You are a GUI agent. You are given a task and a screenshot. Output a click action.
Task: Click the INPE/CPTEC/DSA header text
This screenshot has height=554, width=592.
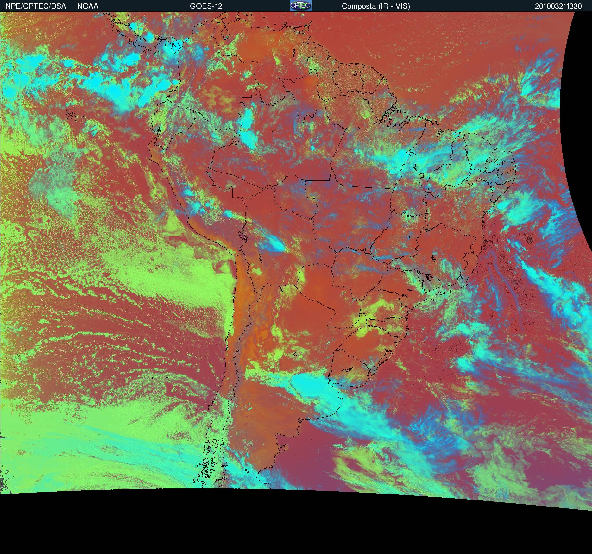point(35,6)
